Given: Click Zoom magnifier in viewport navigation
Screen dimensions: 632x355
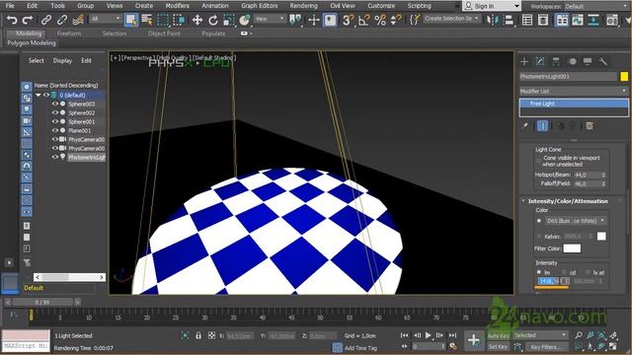Looking at the screenshot, I should pyautogui.click(x=579, y=335).
